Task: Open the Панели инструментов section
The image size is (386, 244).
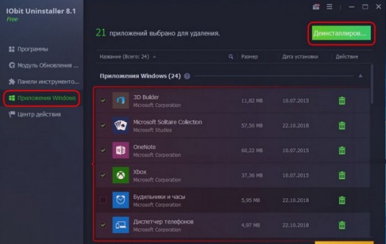Action: pyautogui.click(x=44, y=82)
